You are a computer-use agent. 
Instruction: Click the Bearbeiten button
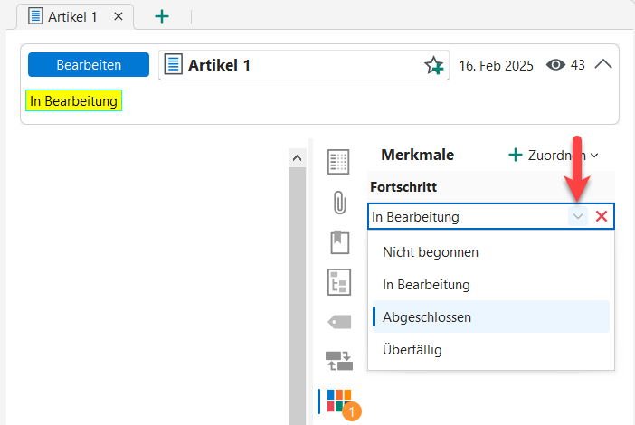click(x=88, y=65)
